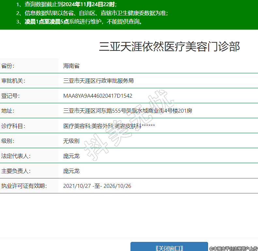Screen dimensions: 258x251
Task: Click the 诊疗科目 row label
Action: tap(13, 126)
